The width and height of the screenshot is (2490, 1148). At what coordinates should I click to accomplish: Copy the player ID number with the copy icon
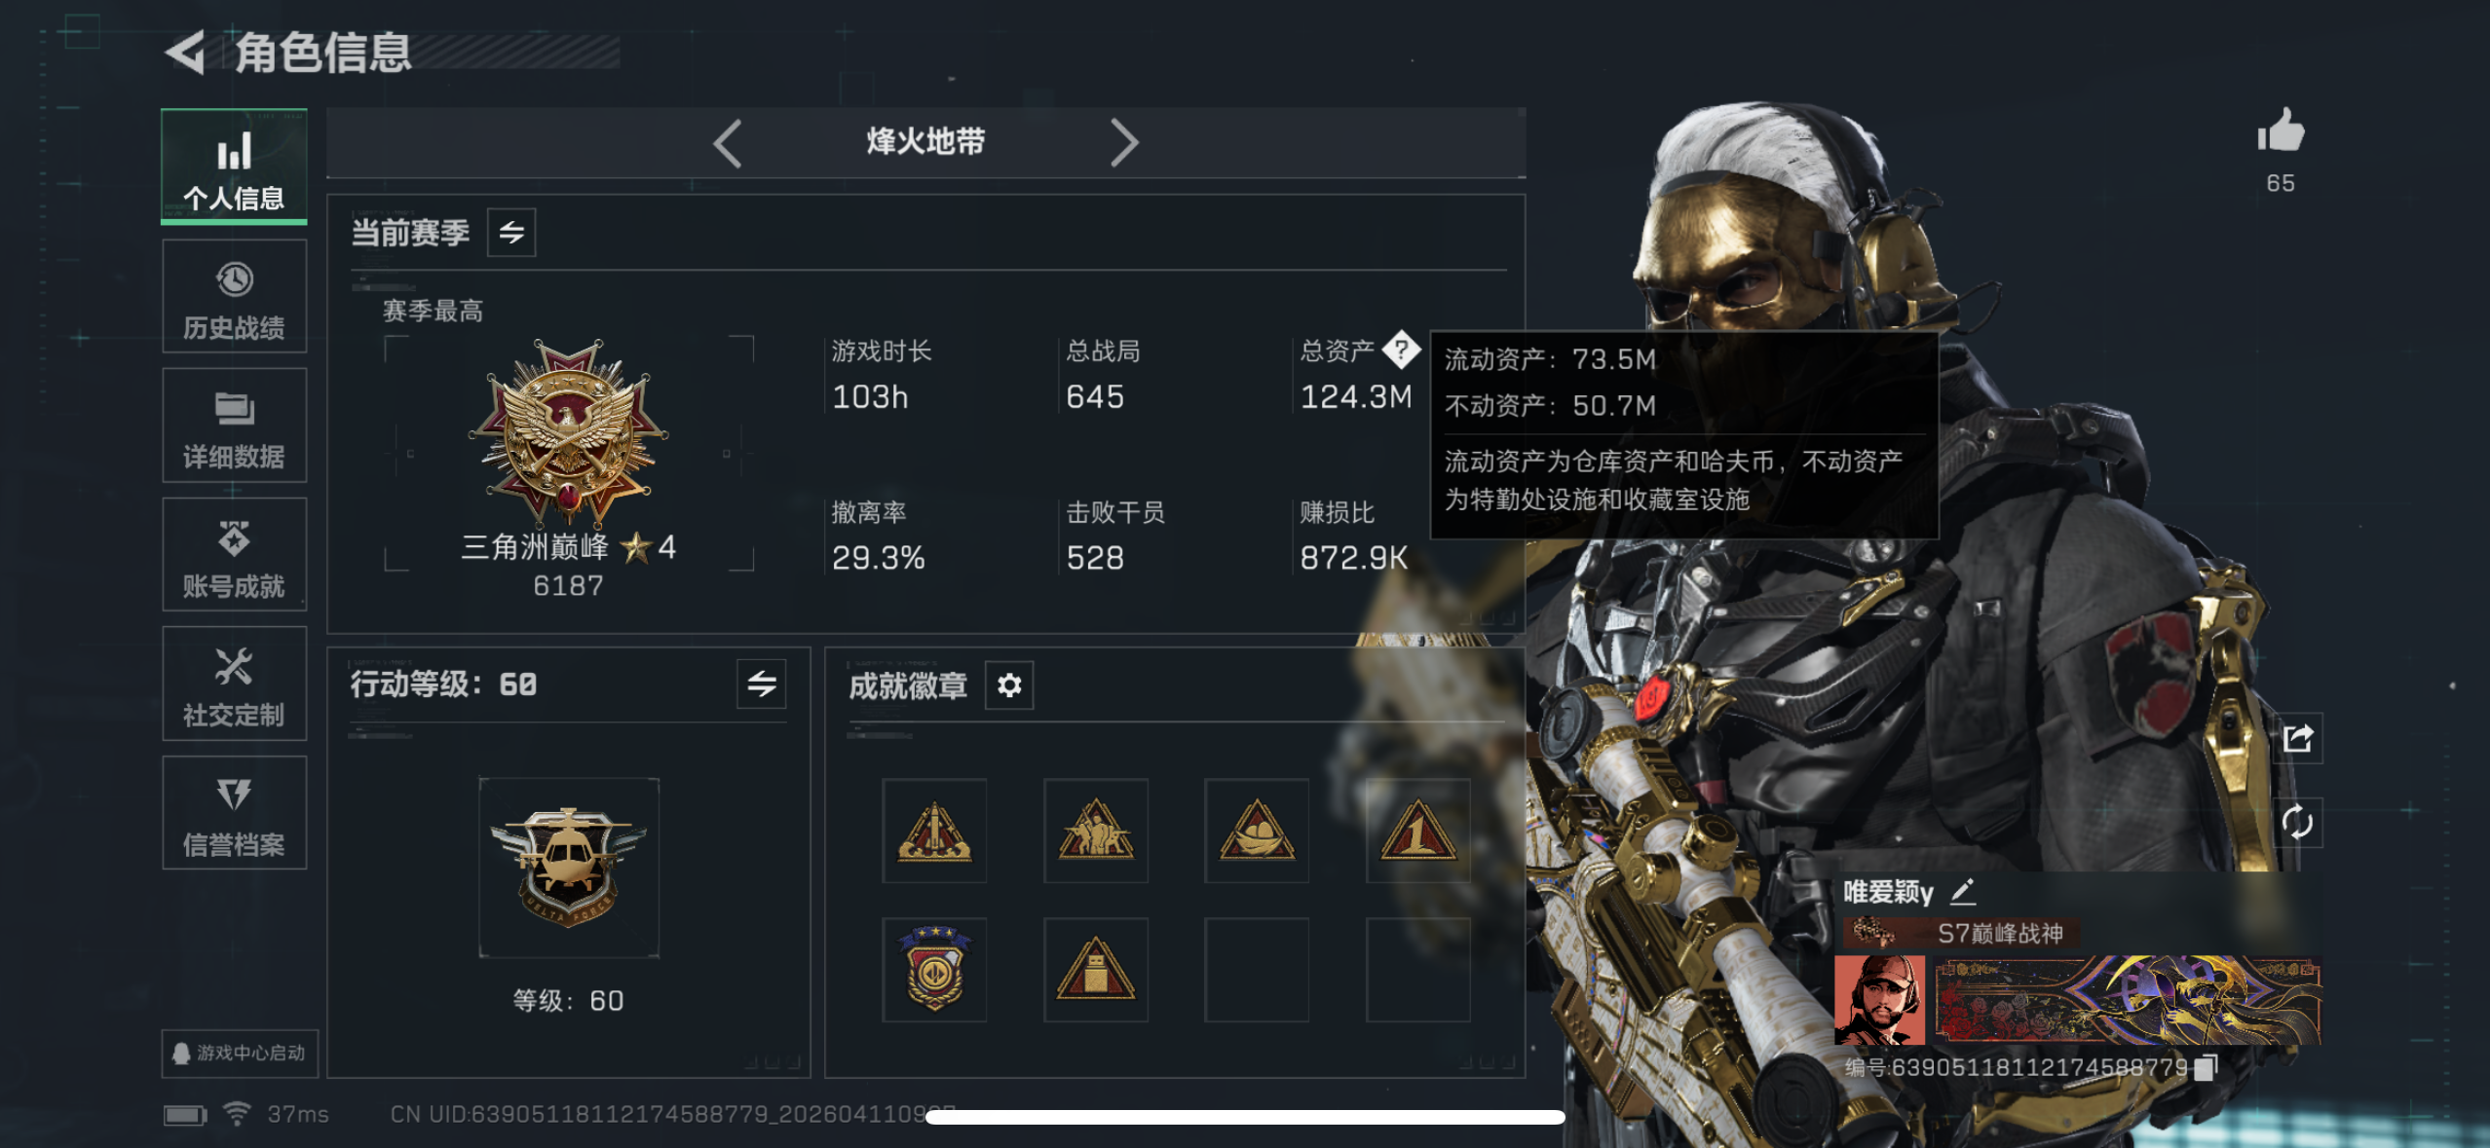(x=2206, y=1067)
